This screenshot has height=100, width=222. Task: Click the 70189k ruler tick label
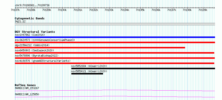pos(47,10)
